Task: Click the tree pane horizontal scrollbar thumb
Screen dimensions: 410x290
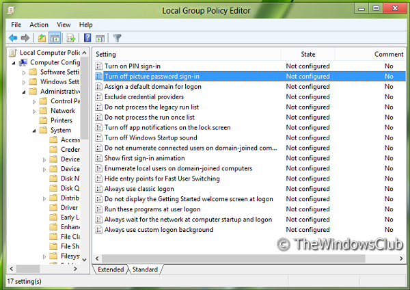Action: click(x=28, y=269)
